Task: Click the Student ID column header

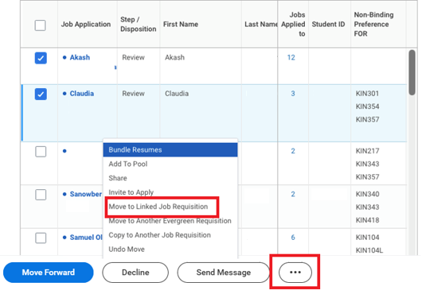Action: click(328, 25)
